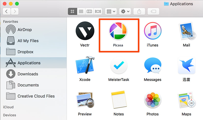The image size is (203, 120).
Task: Select the 迅雷 bird icon
Action: pos(187,65)
